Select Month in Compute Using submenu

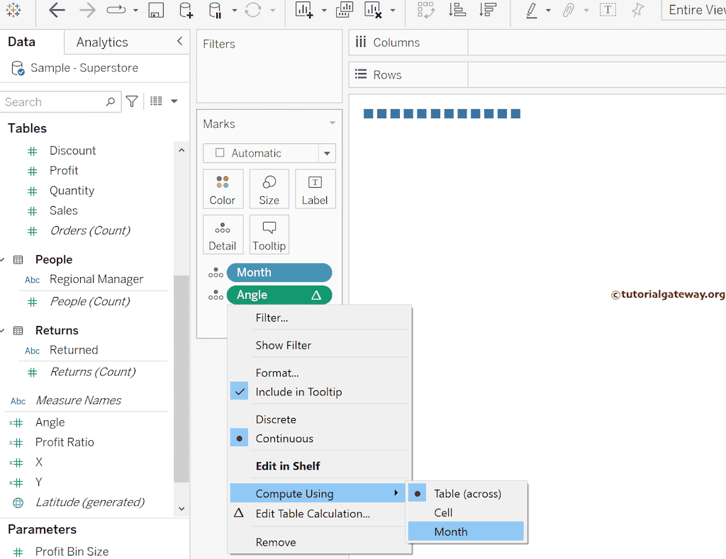(x=451, y=531)
